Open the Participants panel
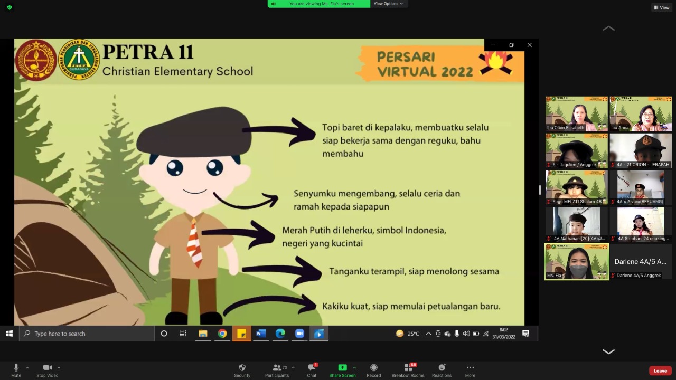 click(x=277, y=370)
